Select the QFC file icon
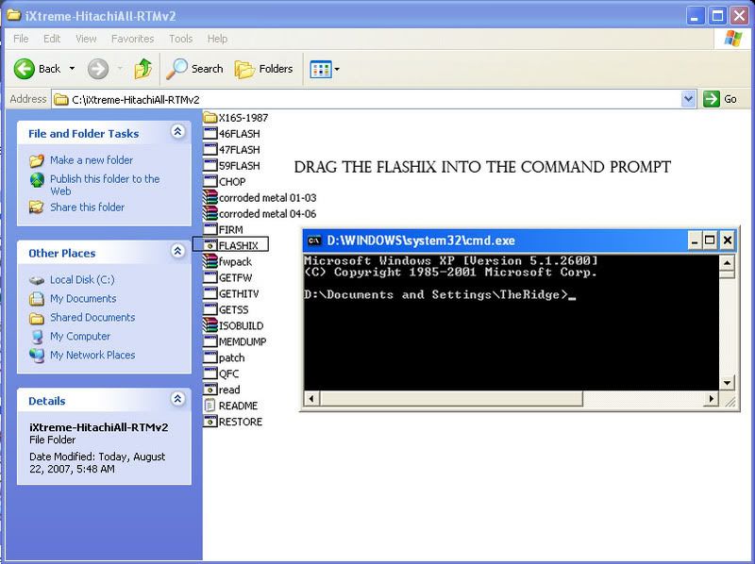Viewport: 755px width, 564px height. (210, 373)
